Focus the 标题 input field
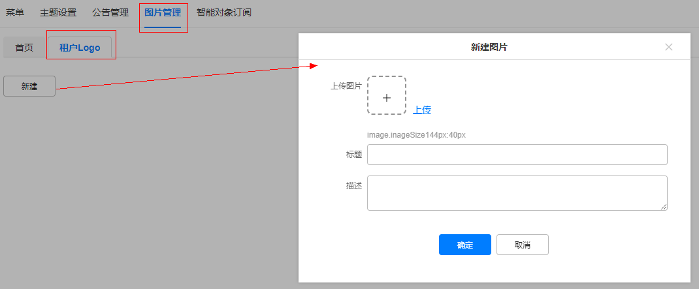Image resolution: width=699 pixels, height=289 pixels. point(517,155)
